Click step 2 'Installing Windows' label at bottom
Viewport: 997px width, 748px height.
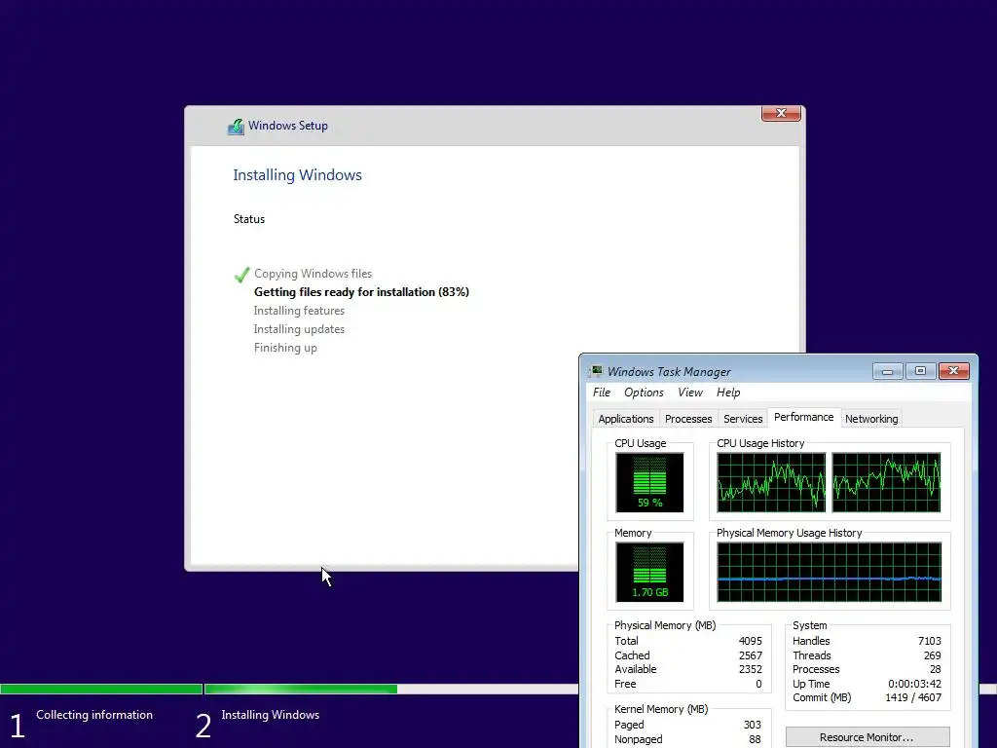coord(271,715)
